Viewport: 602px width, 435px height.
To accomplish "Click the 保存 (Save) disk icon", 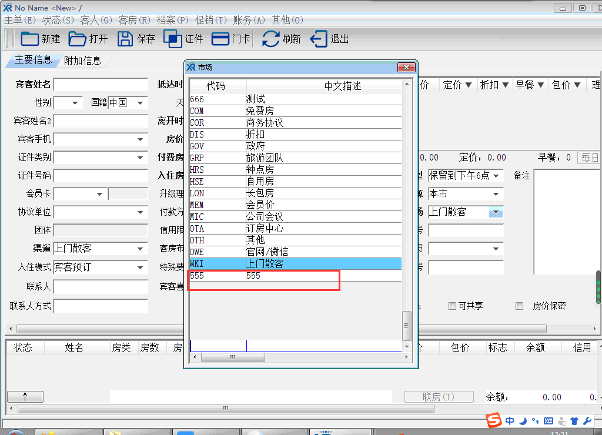I will tap(125, 39).
